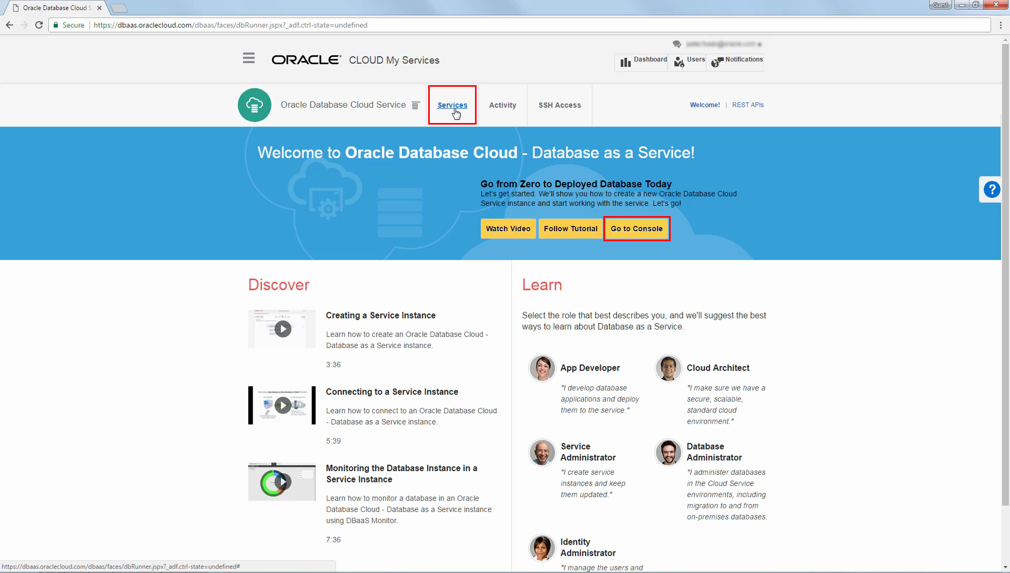The width and height of the screenshot is (1010, 573).
Task: Select the App Developer avatar
Action: tap(542, 367)
